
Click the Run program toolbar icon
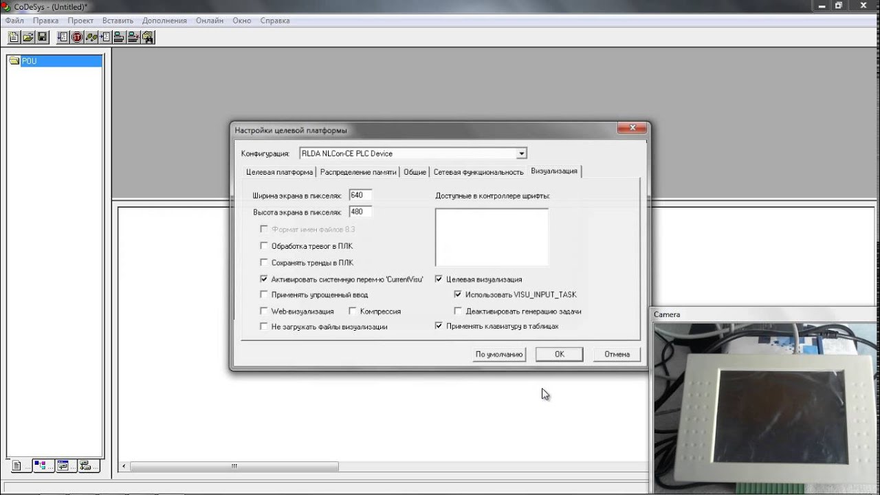63,37
